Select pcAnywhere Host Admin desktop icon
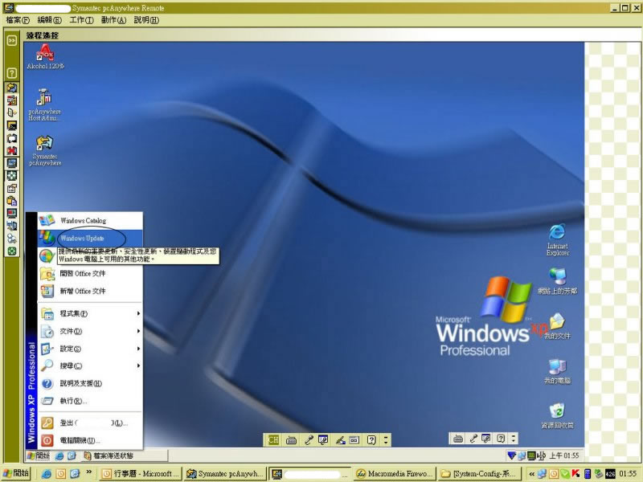The image size is (643, 482). [x=45, y=105]
